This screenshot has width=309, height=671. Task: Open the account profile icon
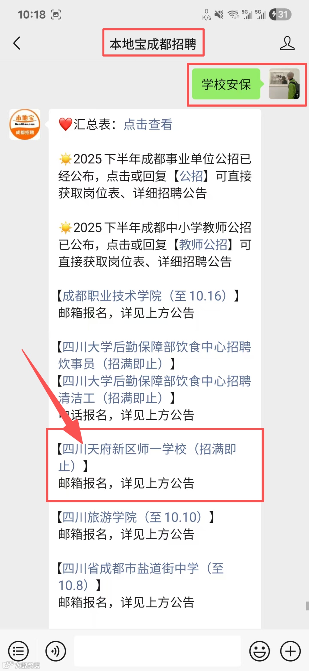tap(287, 43)
